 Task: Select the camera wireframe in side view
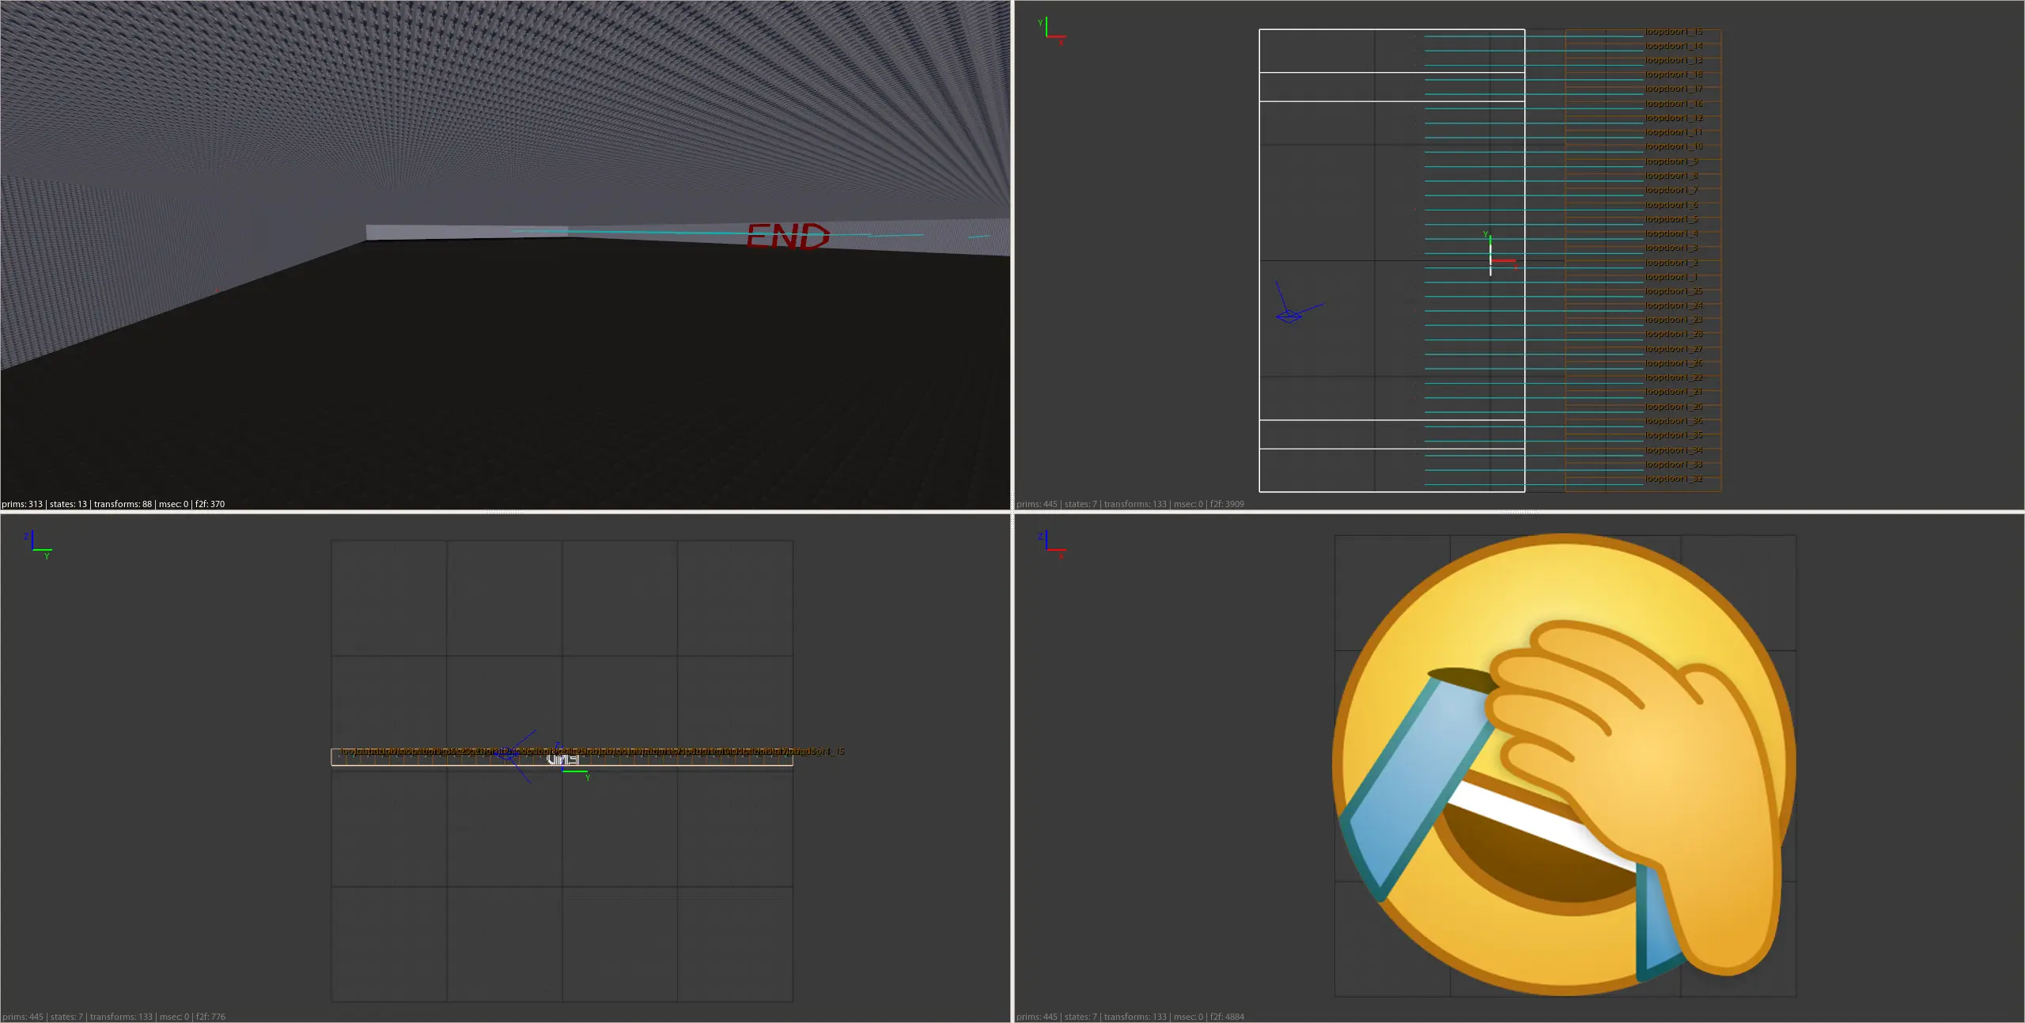[x=517, y=756]
